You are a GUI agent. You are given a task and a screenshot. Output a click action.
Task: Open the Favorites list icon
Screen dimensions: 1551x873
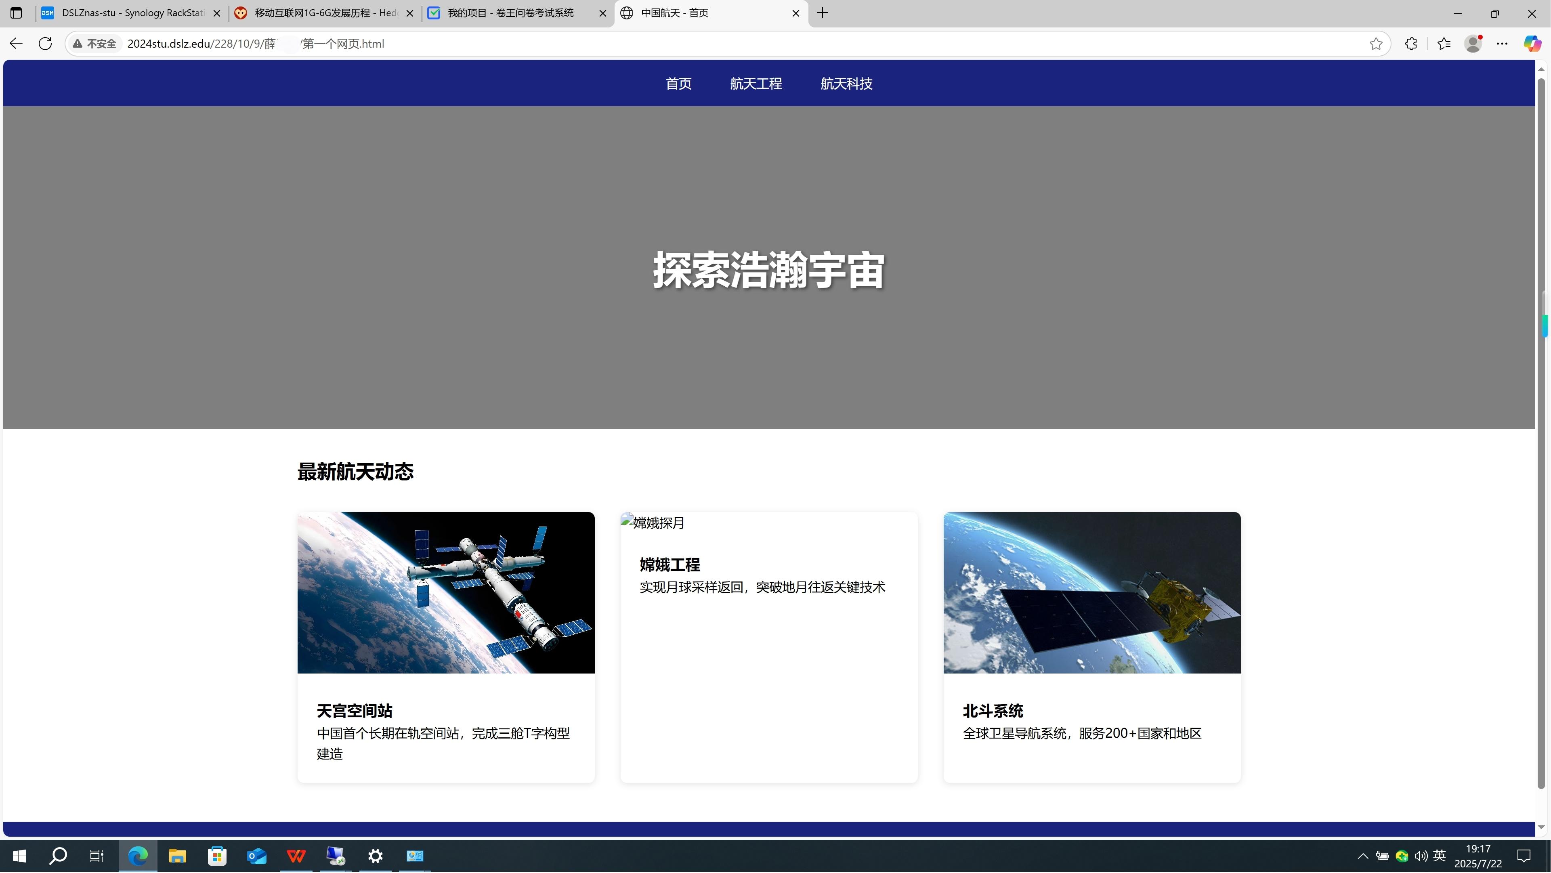[x=1444, y=43]
